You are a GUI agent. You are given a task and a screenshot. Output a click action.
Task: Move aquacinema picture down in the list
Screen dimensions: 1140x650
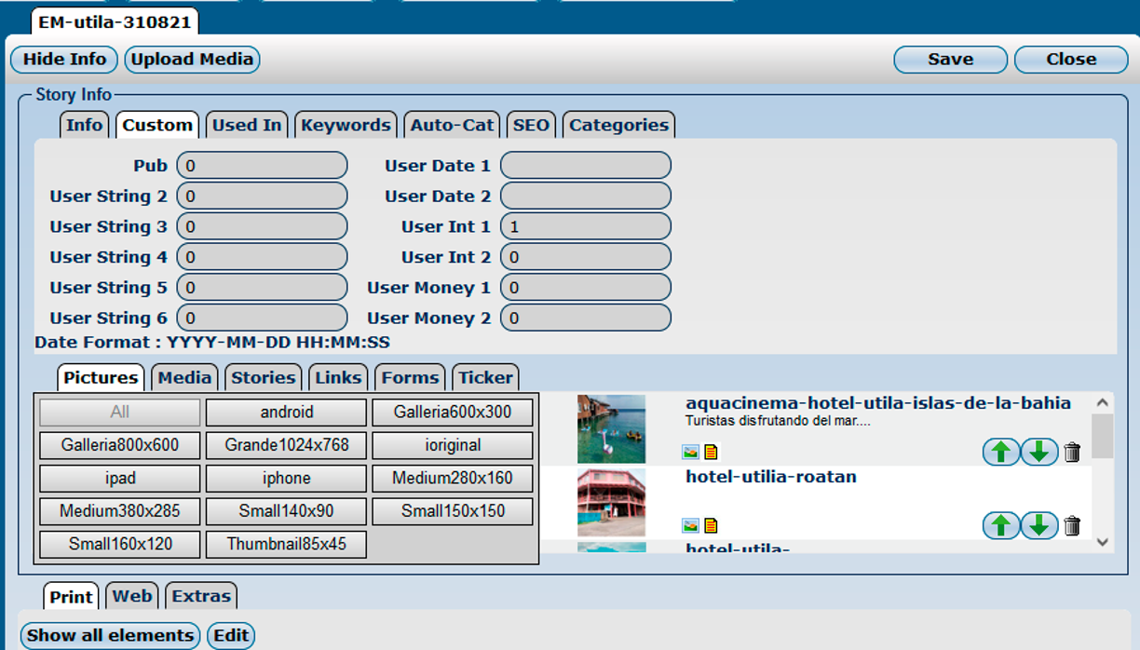(1038, 453)
